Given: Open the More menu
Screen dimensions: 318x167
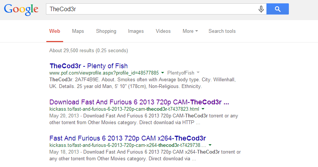Looking at the screenshot, I should tap(190, 31).
